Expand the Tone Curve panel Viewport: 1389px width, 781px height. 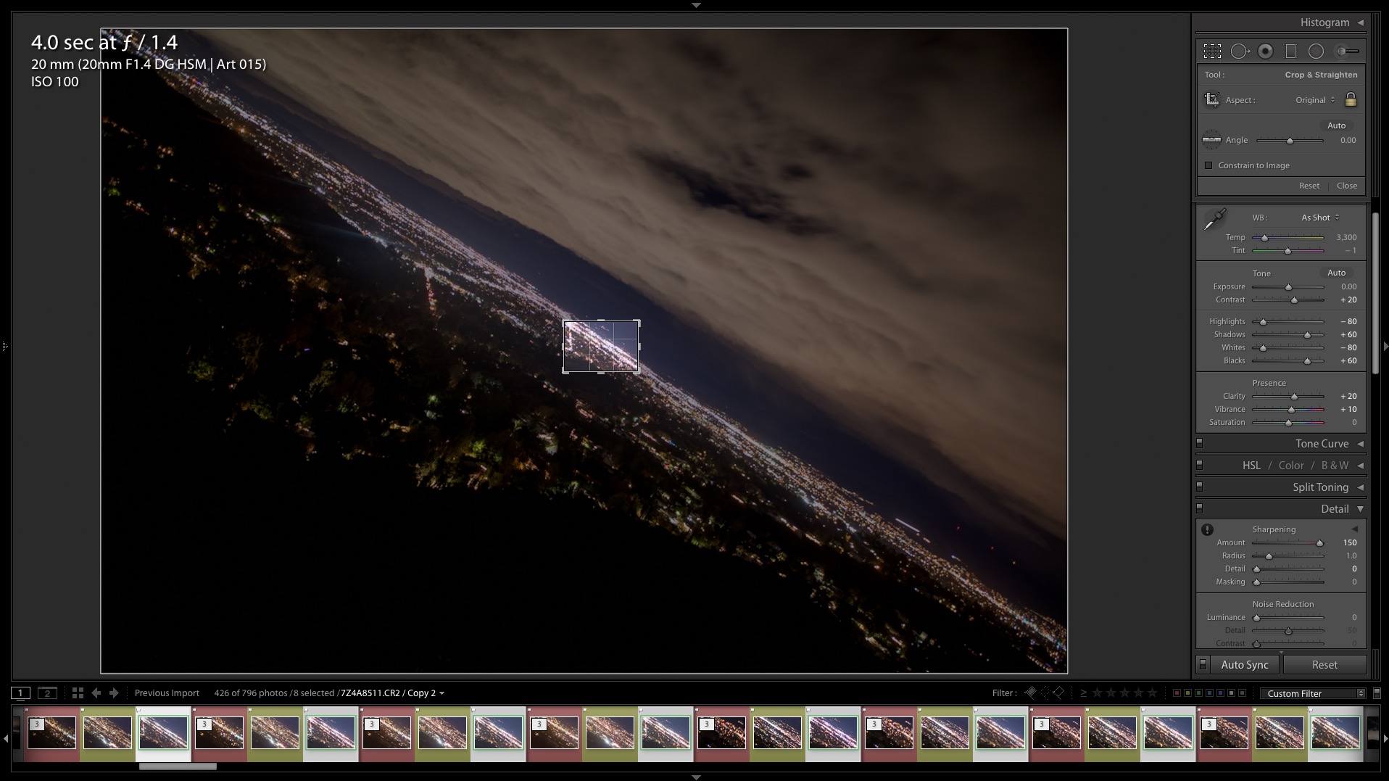(1360, 444)
